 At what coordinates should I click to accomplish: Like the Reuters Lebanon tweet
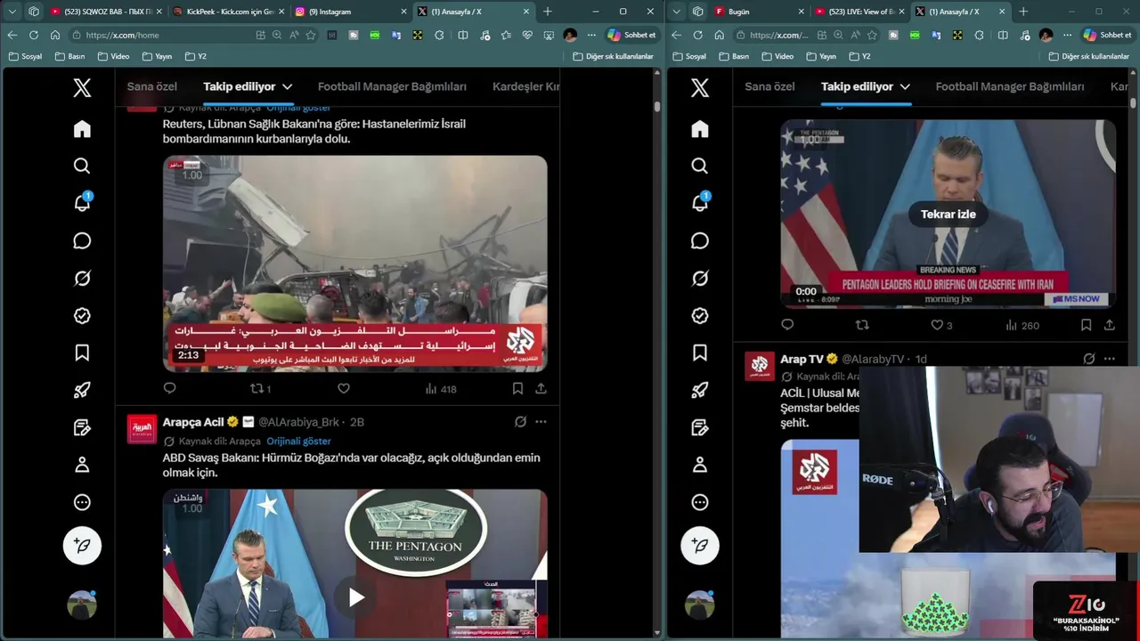[x=344, y=388]
